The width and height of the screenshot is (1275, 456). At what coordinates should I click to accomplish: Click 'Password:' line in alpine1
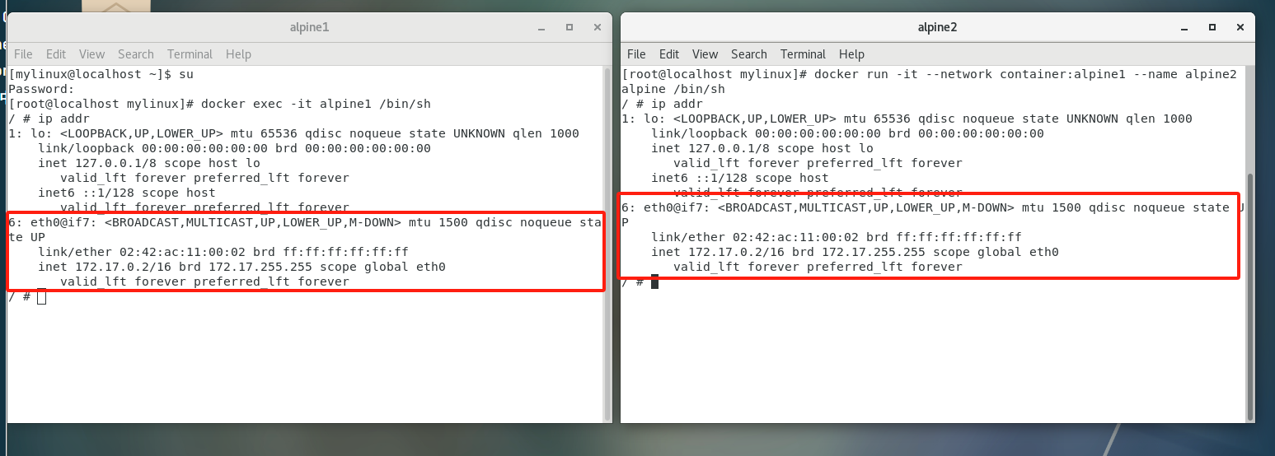click(x=41, y=89)
